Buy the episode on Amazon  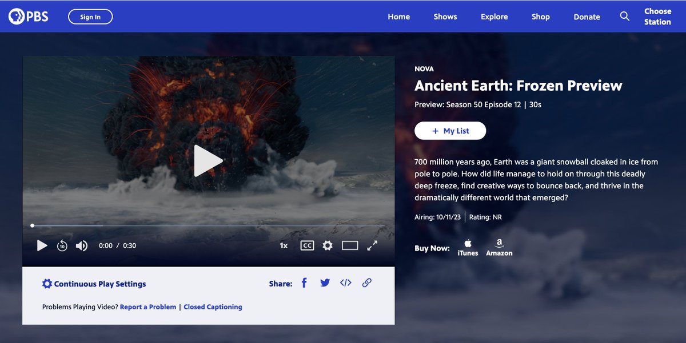click(499, 248)
